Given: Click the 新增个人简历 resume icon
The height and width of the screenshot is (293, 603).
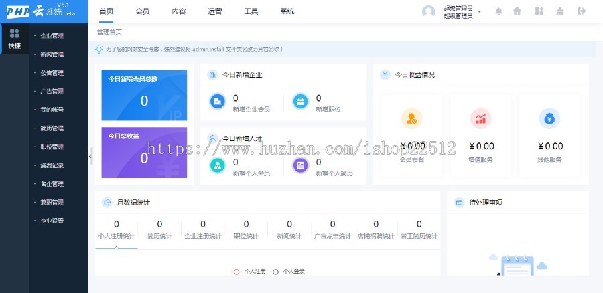Looking at the screenshot, I should click(300, 165).
